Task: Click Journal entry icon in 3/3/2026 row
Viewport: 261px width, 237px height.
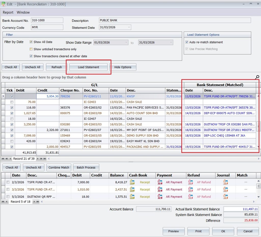Action: (x=226, y=189)
